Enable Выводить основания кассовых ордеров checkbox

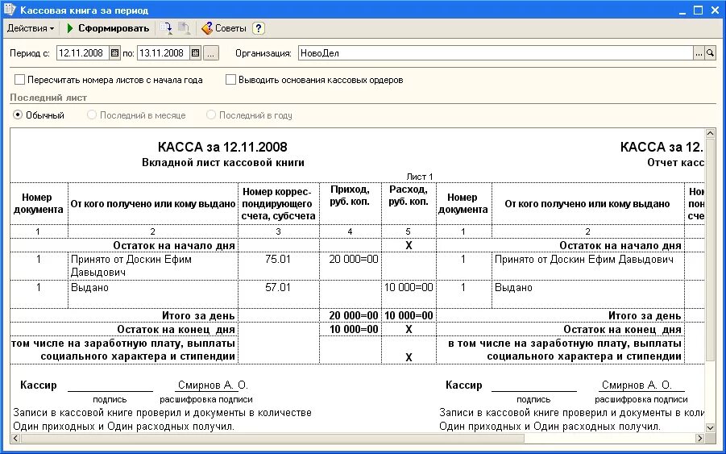(230, 80)
